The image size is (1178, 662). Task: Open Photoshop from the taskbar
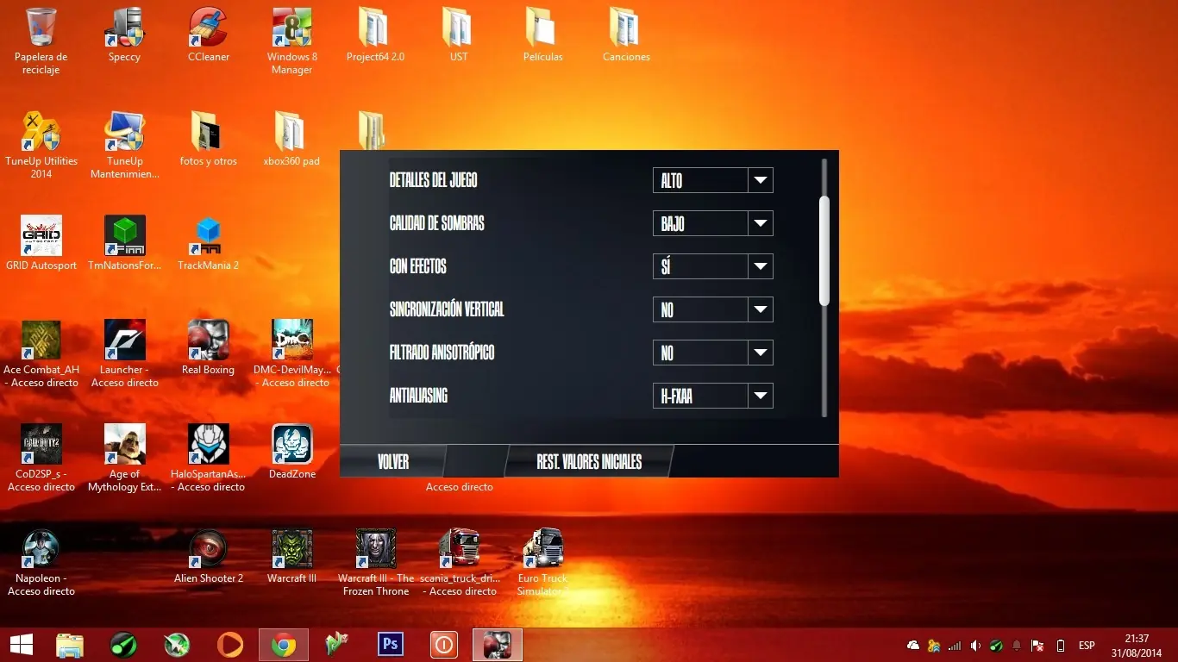click(x=391, y=645)
